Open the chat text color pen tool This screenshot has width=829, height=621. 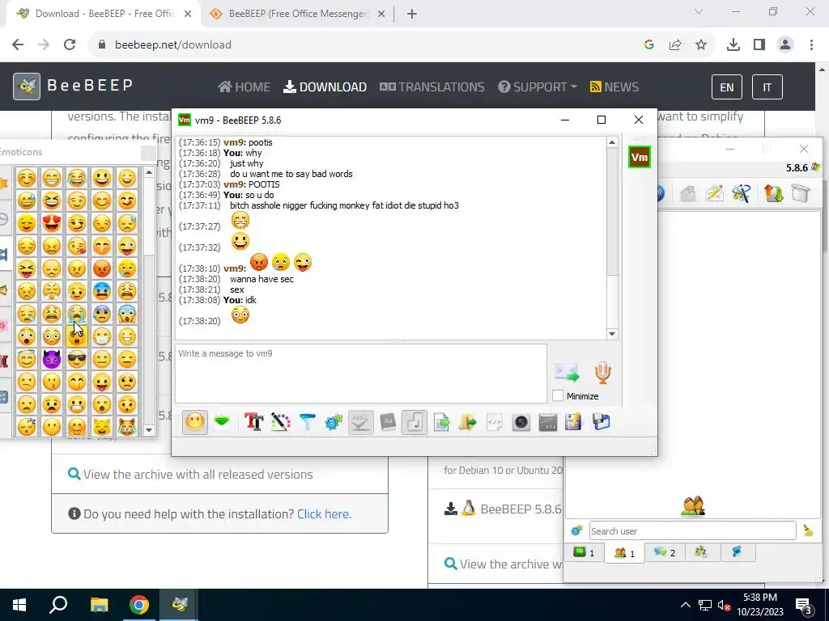click(x=281, y=422)
